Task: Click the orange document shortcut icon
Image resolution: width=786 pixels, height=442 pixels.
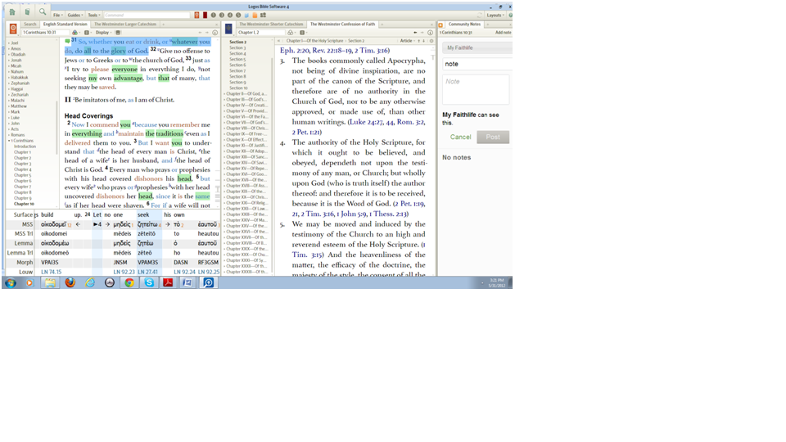Action: pyautogui.click(x=255, y=15)
